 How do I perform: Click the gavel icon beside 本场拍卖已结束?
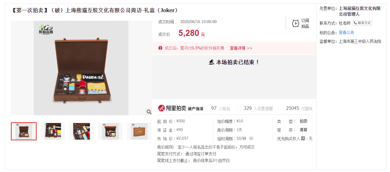(212, 62)
